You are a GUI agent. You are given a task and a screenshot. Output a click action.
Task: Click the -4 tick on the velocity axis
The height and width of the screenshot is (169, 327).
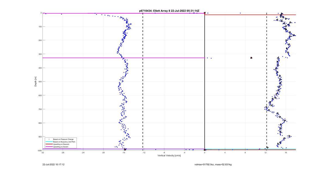coord(184,153)
